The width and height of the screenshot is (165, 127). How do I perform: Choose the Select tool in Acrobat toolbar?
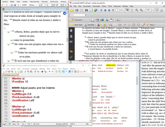[x=127, y=10]
